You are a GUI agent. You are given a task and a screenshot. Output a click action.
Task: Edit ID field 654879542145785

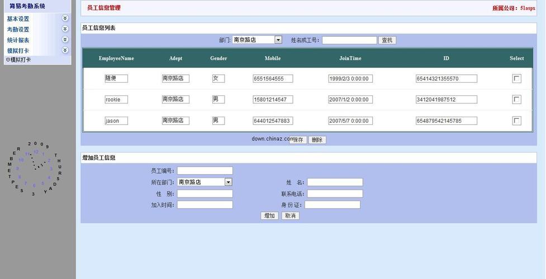[447, 121]
